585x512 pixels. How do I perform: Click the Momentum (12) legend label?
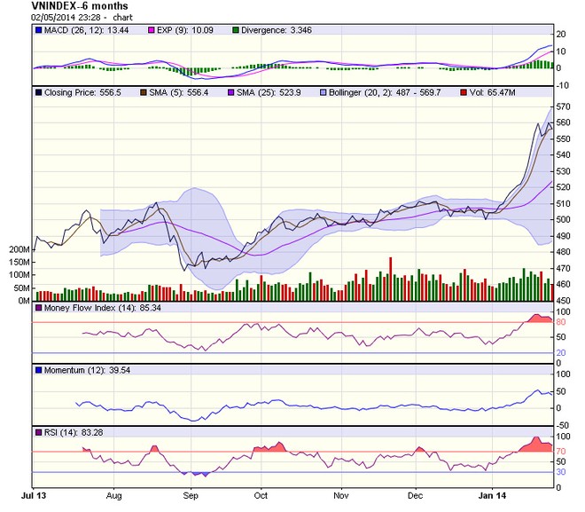click(75, 369)
